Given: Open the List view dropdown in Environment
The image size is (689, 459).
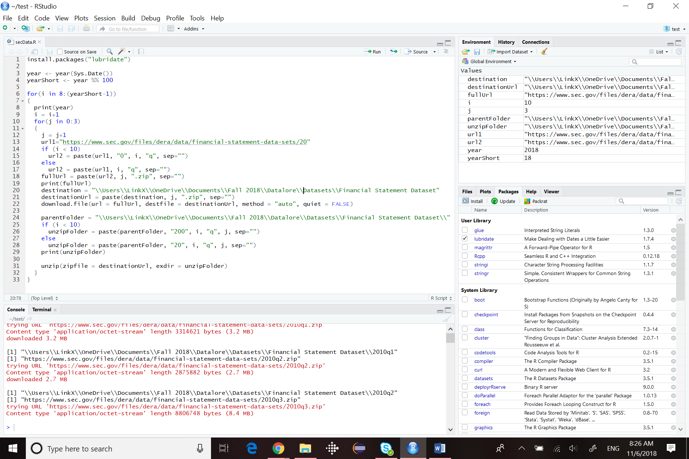Looking at the screenshot, I should (658, 52).
